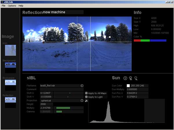Click the 'Sun' section heading
Screen dimensions: 174x130
coord(116,78)
